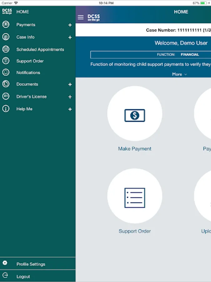The height and width of the screenshot is (282, 211).
Task: Expand the Case Info submenu plus
Action: [x=70, y=37]
